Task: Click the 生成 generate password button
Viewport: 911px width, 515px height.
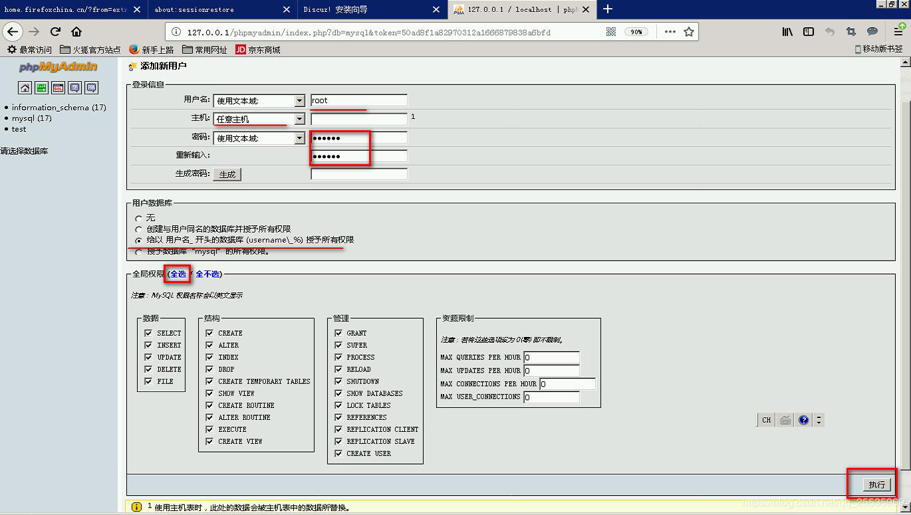Action: click(x=227, y=174)
